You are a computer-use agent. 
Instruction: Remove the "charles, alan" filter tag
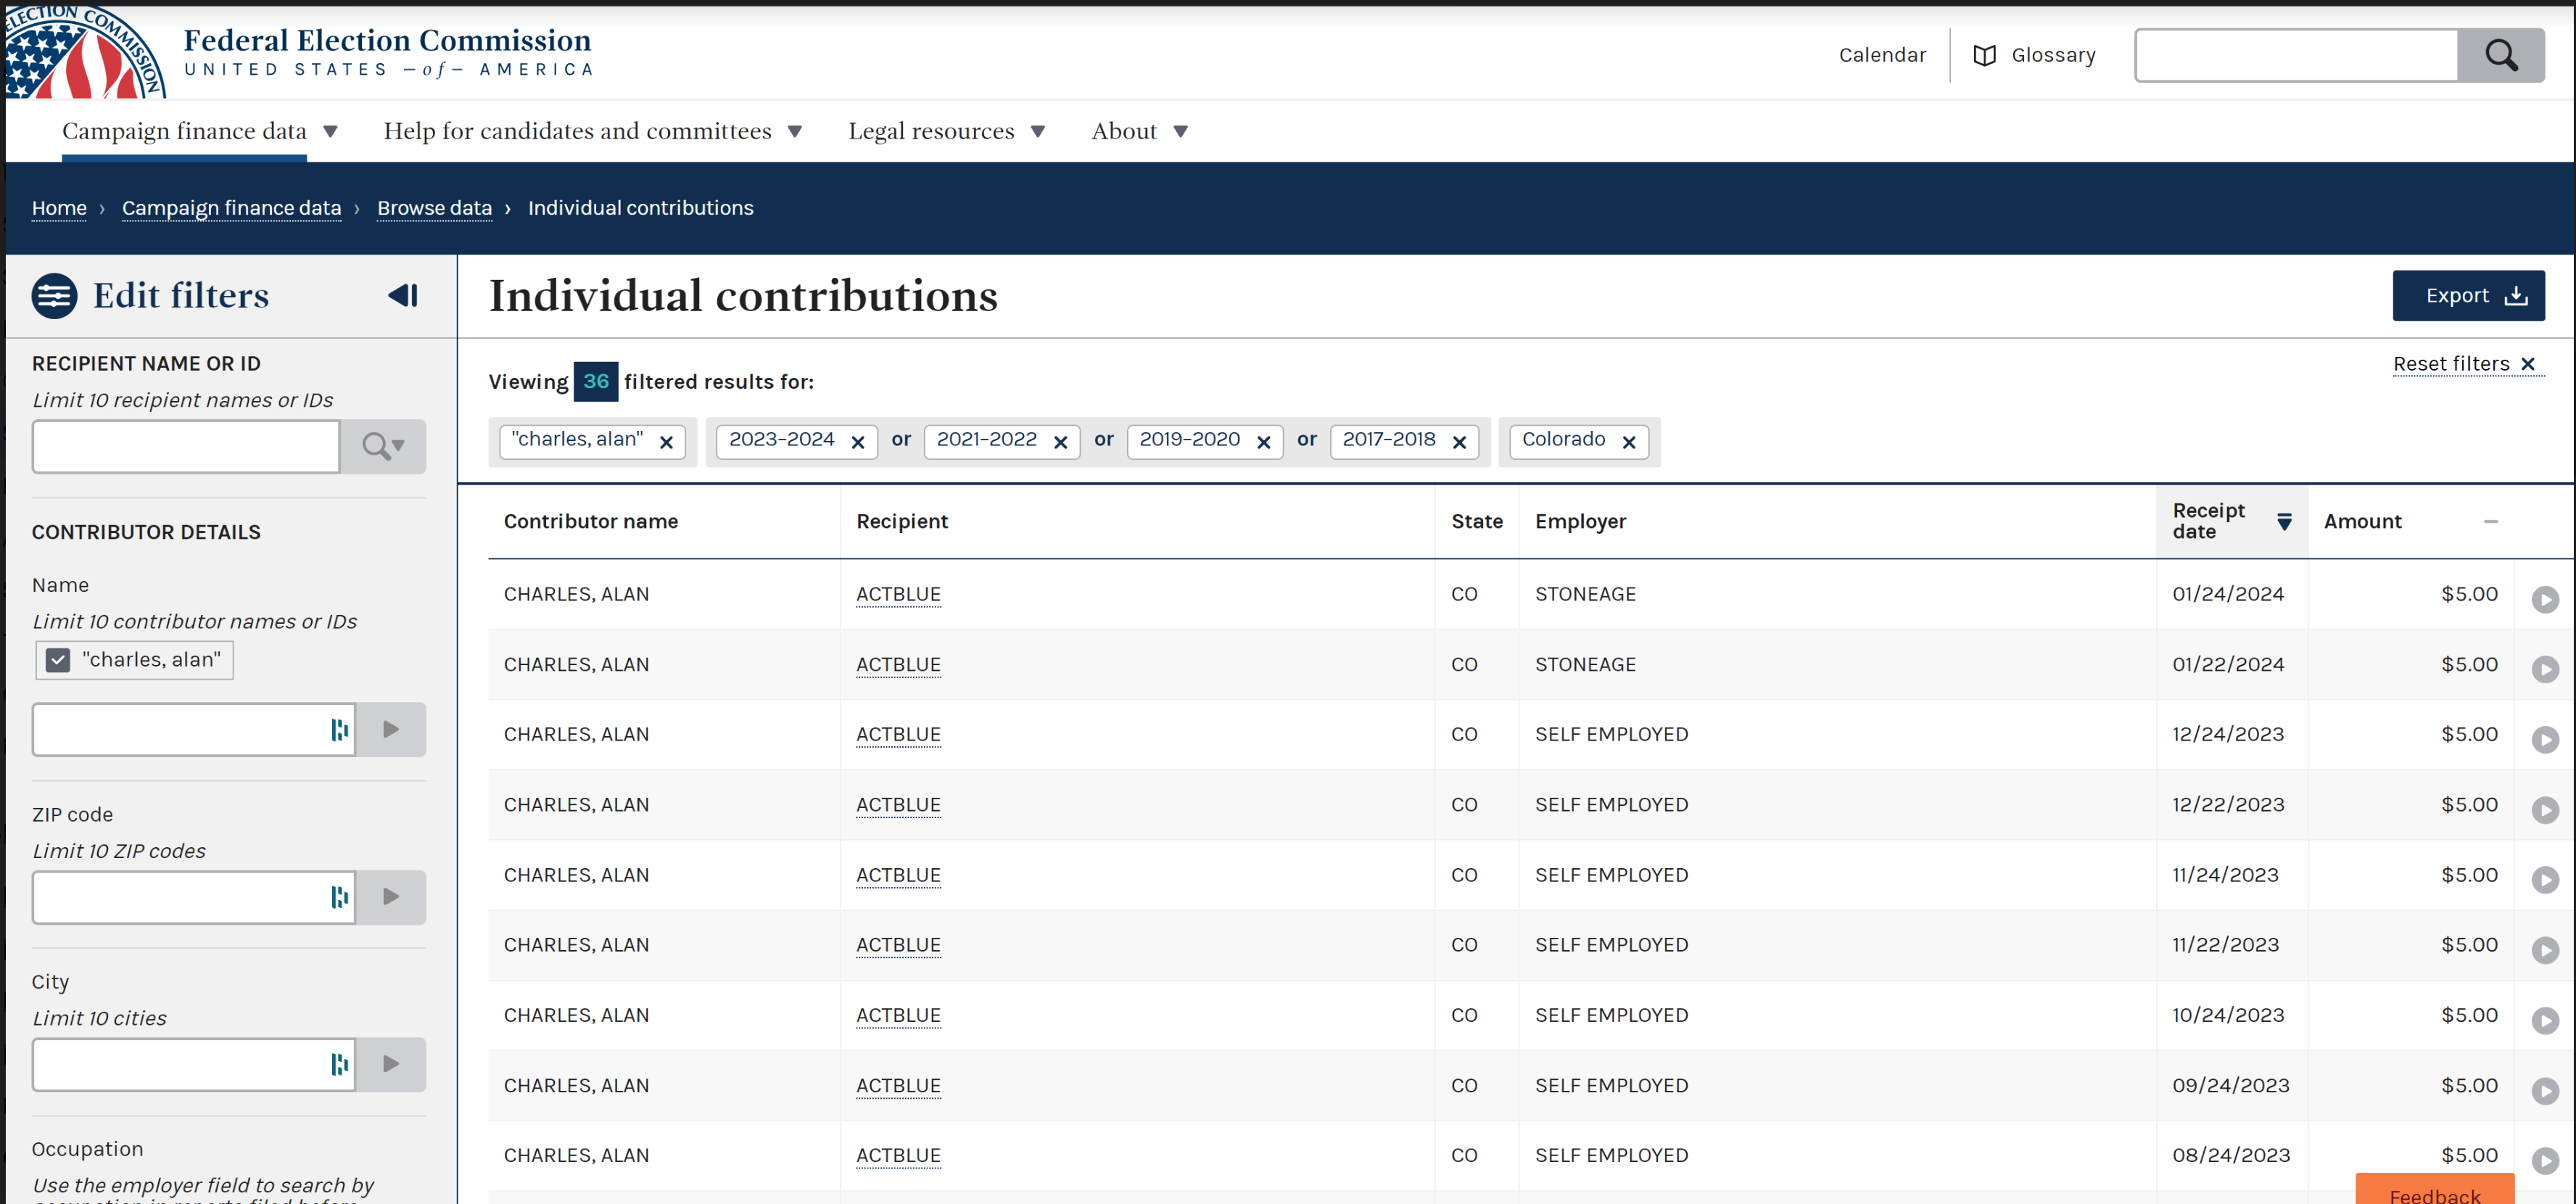point(666,442)
